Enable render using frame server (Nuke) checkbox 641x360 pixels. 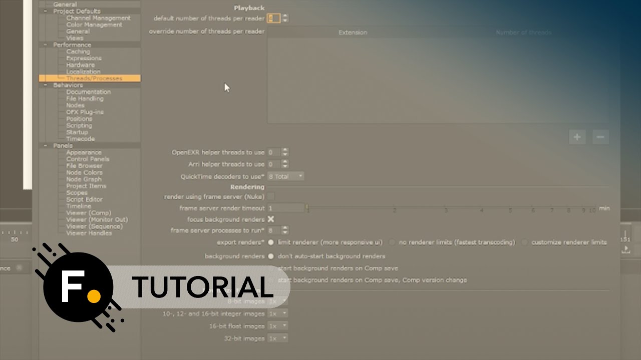tap(271, 196)
